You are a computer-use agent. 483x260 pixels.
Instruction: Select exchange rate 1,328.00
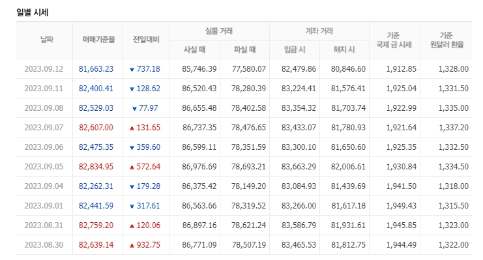point(454,68)
